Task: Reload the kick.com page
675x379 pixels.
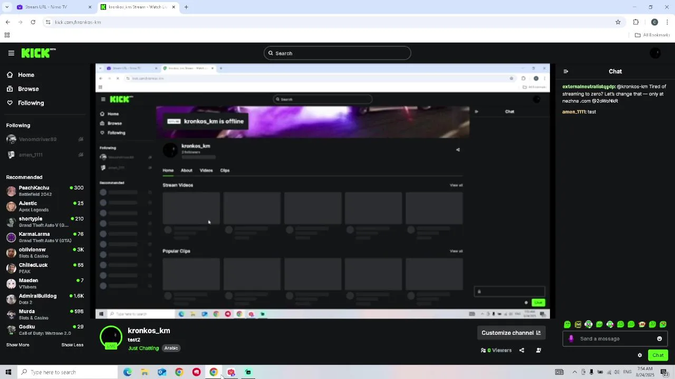Action: [x=33, y=22]
